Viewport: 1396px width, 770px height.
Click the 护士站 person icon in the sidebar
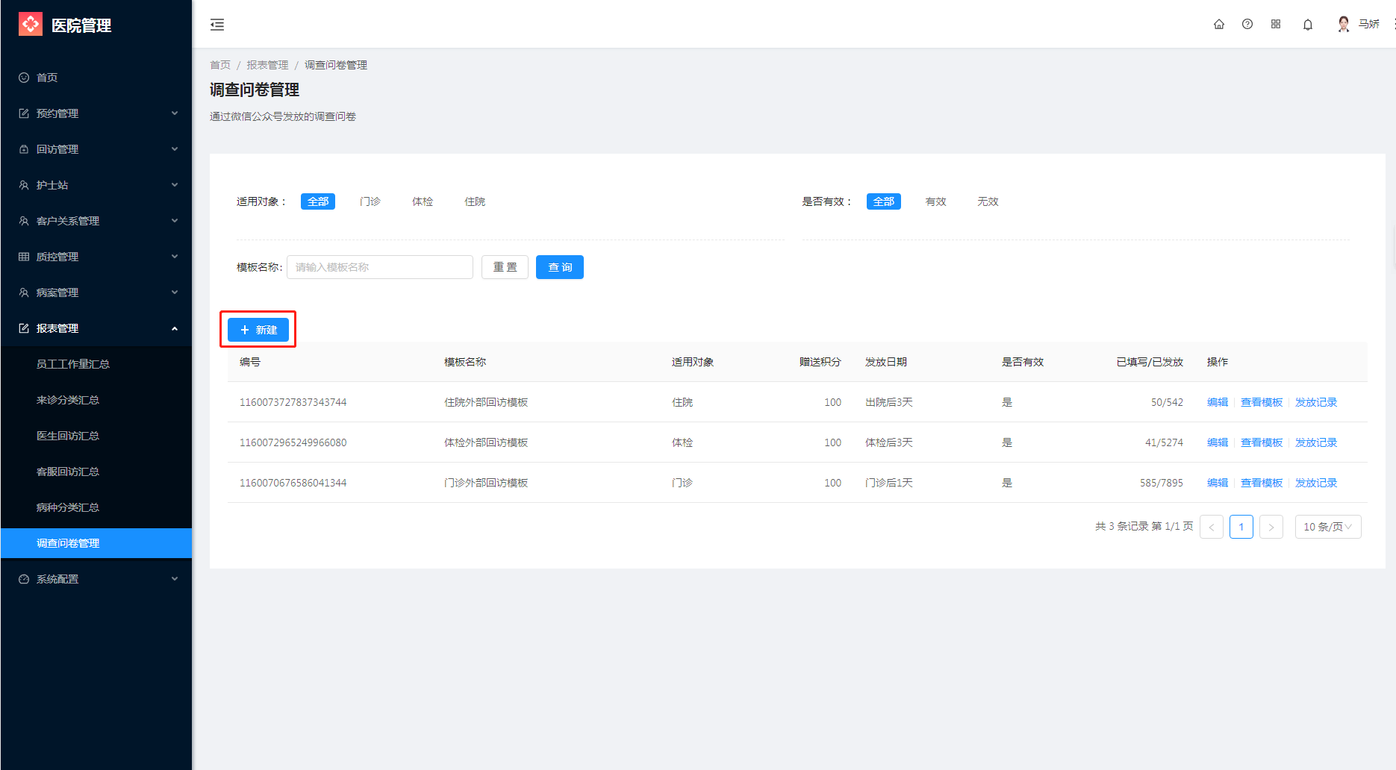pos(24,185)
